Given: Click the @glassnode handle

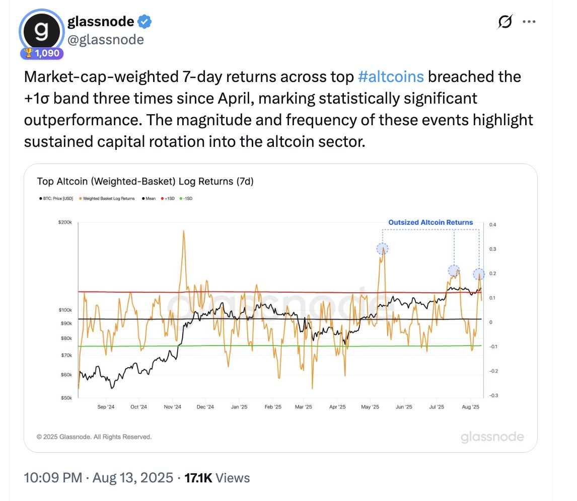Looking at the screenshot, I should [x=106, y=40].
